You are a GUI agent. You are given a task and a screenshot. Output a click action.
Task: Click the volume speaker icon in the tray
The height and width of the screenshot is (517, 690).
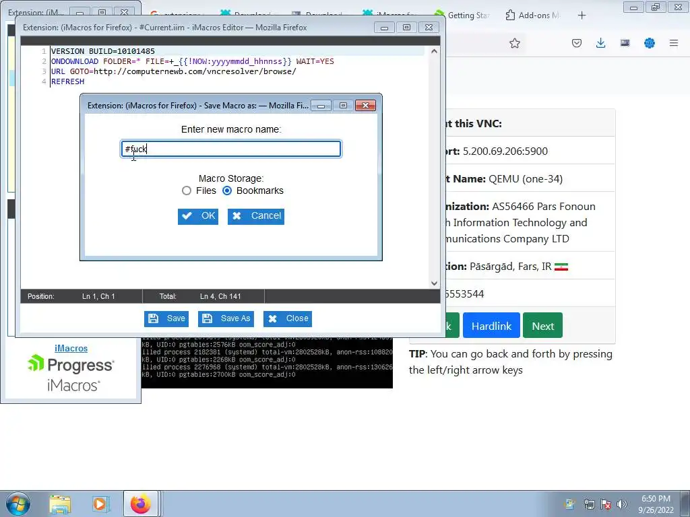pos(622,504)
